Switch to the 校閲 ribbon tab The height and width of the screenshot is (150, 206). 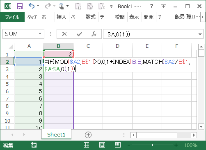coord(120,17)
